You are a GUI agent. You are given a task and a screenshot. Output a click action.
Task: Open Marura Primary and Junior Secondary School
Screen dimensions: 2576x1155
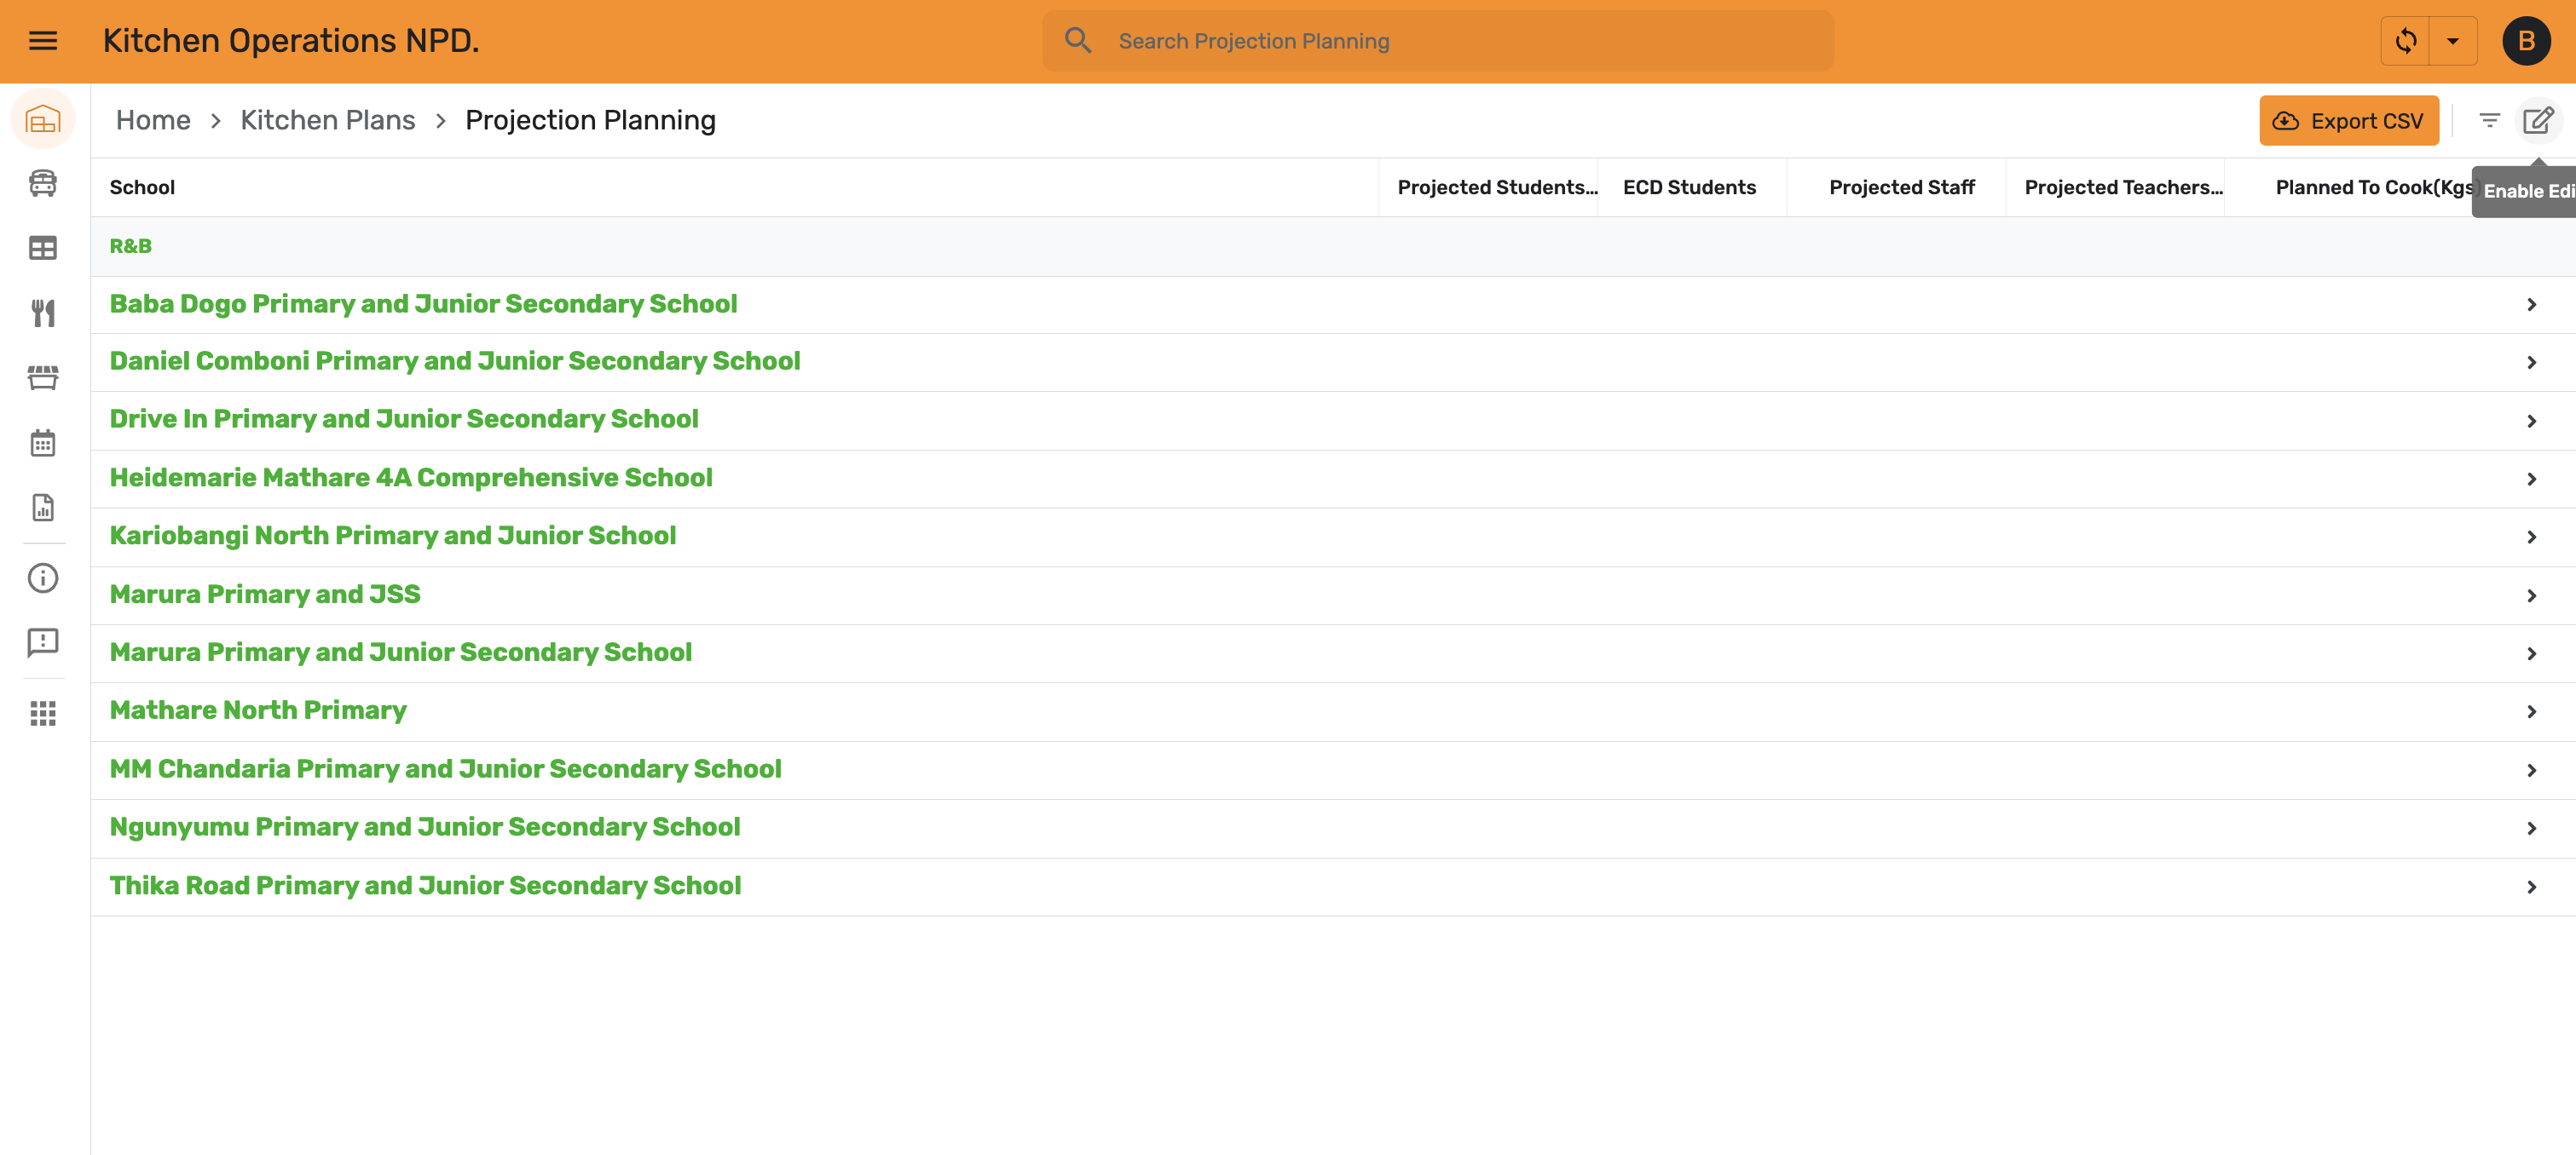401,652
